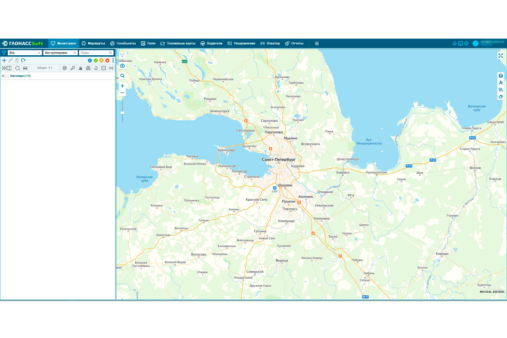Click the signal connection column icon
507x338 pixels.
tap(111, 68)
